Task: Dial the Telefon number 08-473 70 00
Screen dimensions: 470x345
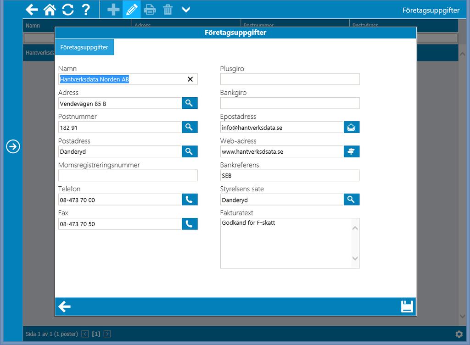Action: 190,200
